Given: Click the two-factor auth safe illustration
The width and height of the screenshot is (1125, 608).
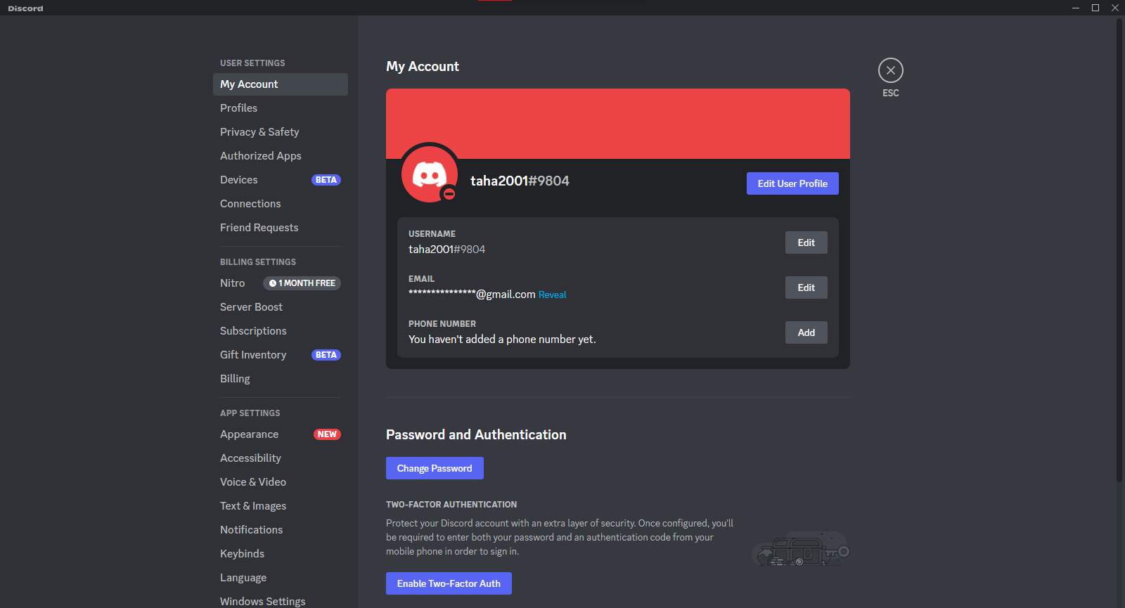Looking at the screenshot, I should pos(801,549).
